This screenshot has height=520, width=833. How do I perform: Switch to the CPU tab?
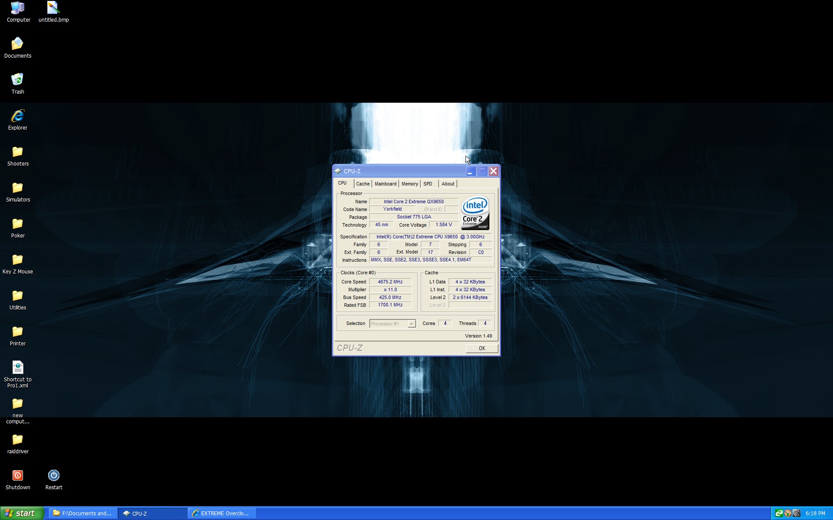click(343, 183)
